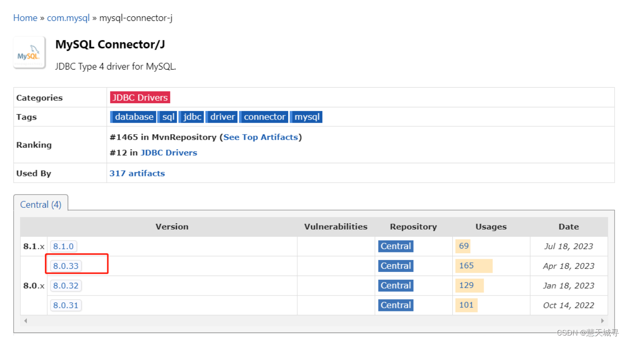
Task: Click the Version column header
Action: pyautogui.click(x=172, y=226)
